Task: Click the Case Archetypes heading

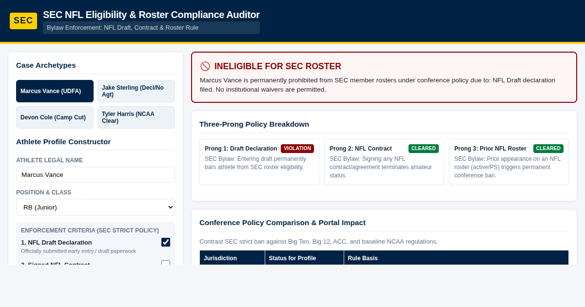Action: [x=46, y=65]
